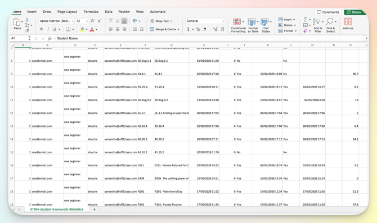The image size is (377, 223).
Task: Apply the red font colour A
Action: pos(92,29)
